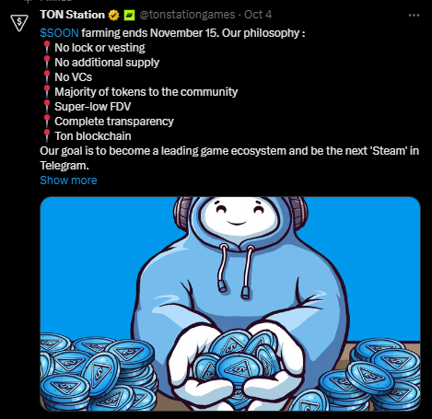Viewport: 432px width, 419px height.
Task: Click the green affiliate badge beside the name
Action: pos(129,15)
